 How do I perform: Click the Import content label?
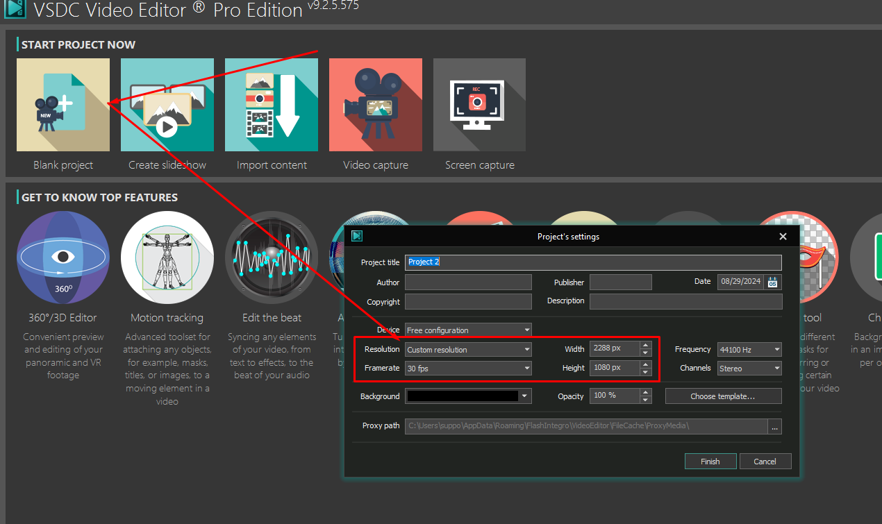(x=272, y=165)
